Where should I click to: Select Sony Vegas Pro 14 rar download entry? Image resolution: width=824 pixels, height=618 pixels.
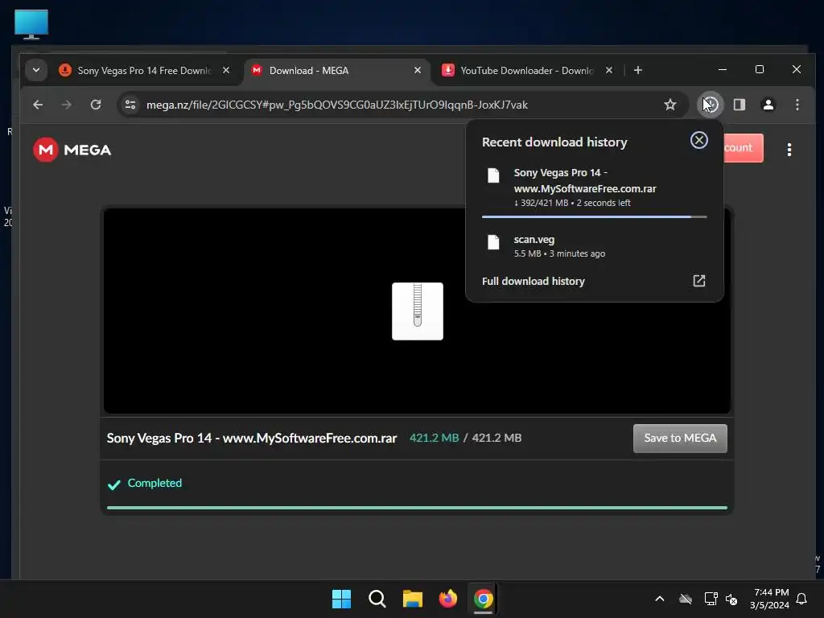[595, 187]
